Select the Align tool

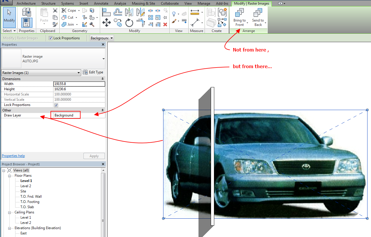(x=106, y=12)
